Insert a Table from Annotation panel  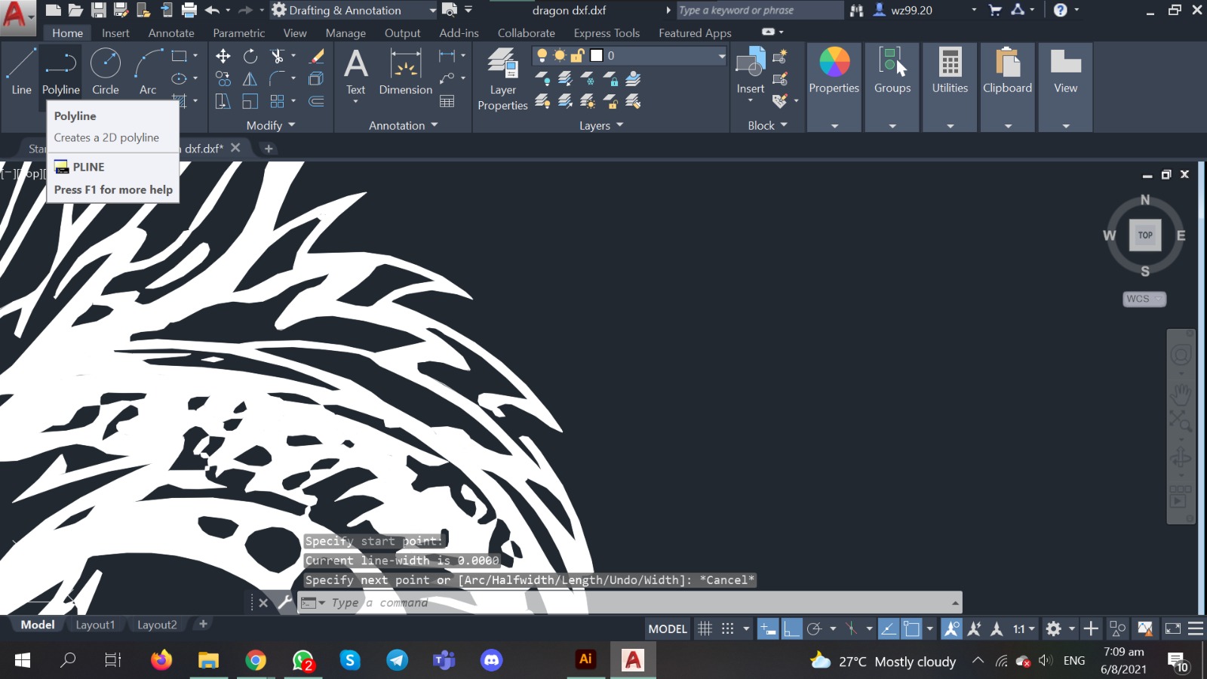pyautogui.click(x=447, y=101)
